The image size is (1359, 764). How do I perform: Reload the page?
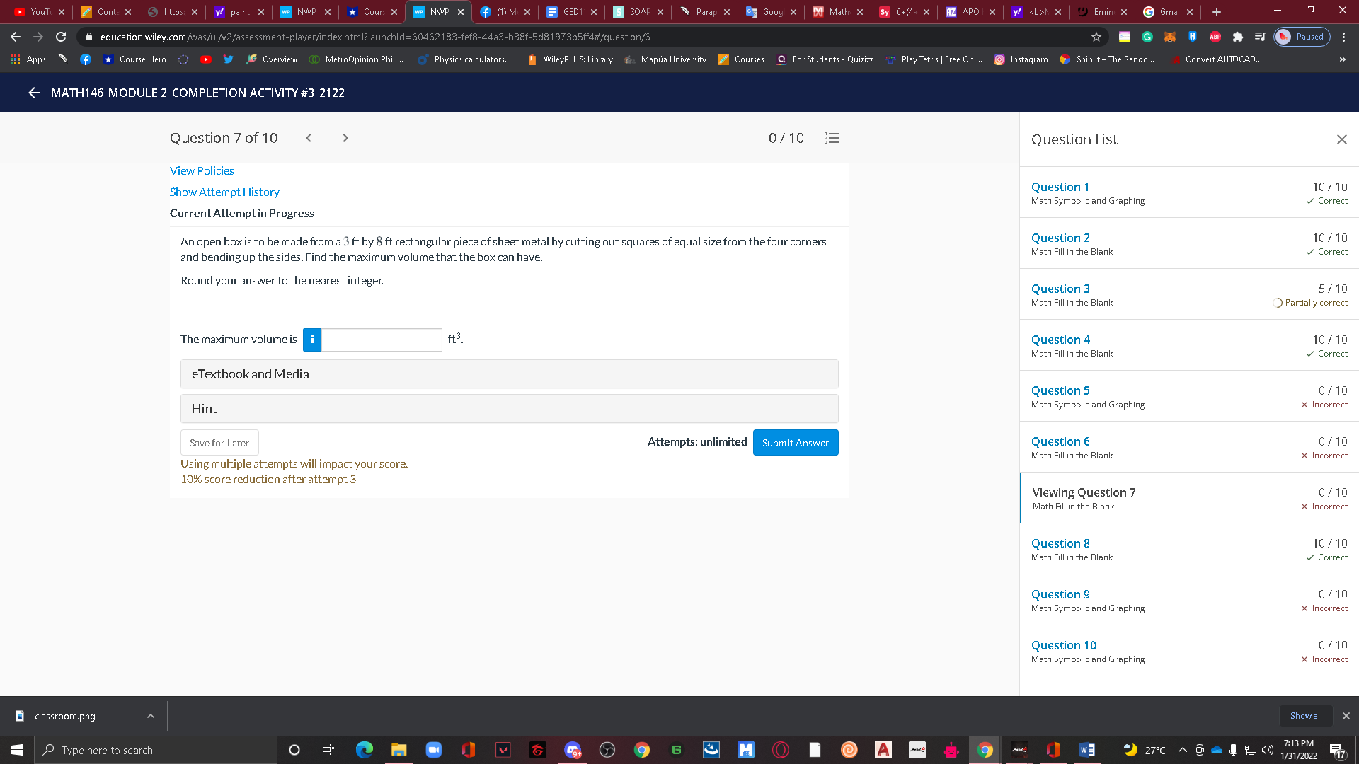coord(61,37)
